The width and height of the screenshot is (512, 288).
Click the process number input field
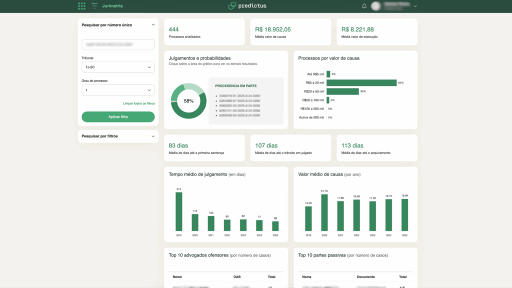[118, 45]
